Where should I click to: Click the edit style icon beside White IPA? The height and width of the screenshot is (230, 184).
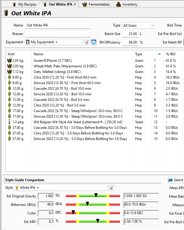tap(111, 188)
